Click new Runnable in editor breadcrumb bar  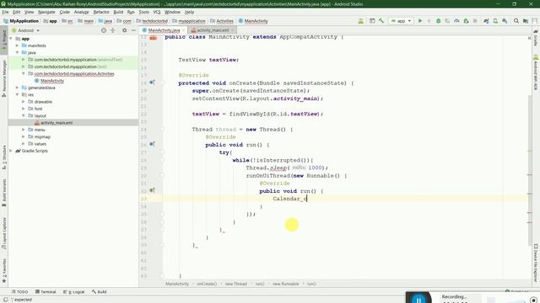tap(285, 284)
